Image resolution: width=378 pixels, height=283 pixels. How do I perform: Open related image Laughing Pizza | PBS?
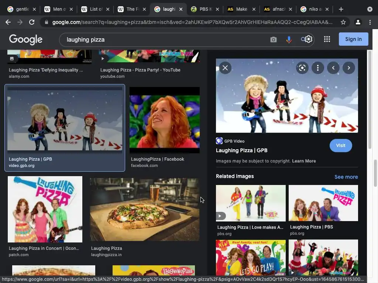pyautogui.click(x=323, y=203)
